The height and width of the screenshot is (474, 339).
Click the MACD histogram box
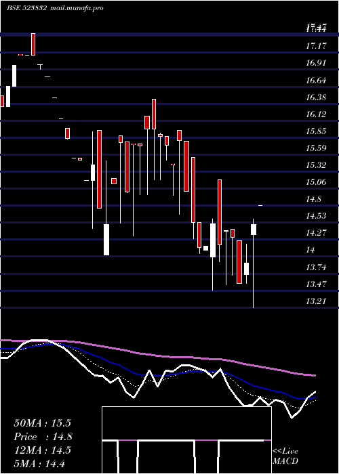[x=186, y=440]
